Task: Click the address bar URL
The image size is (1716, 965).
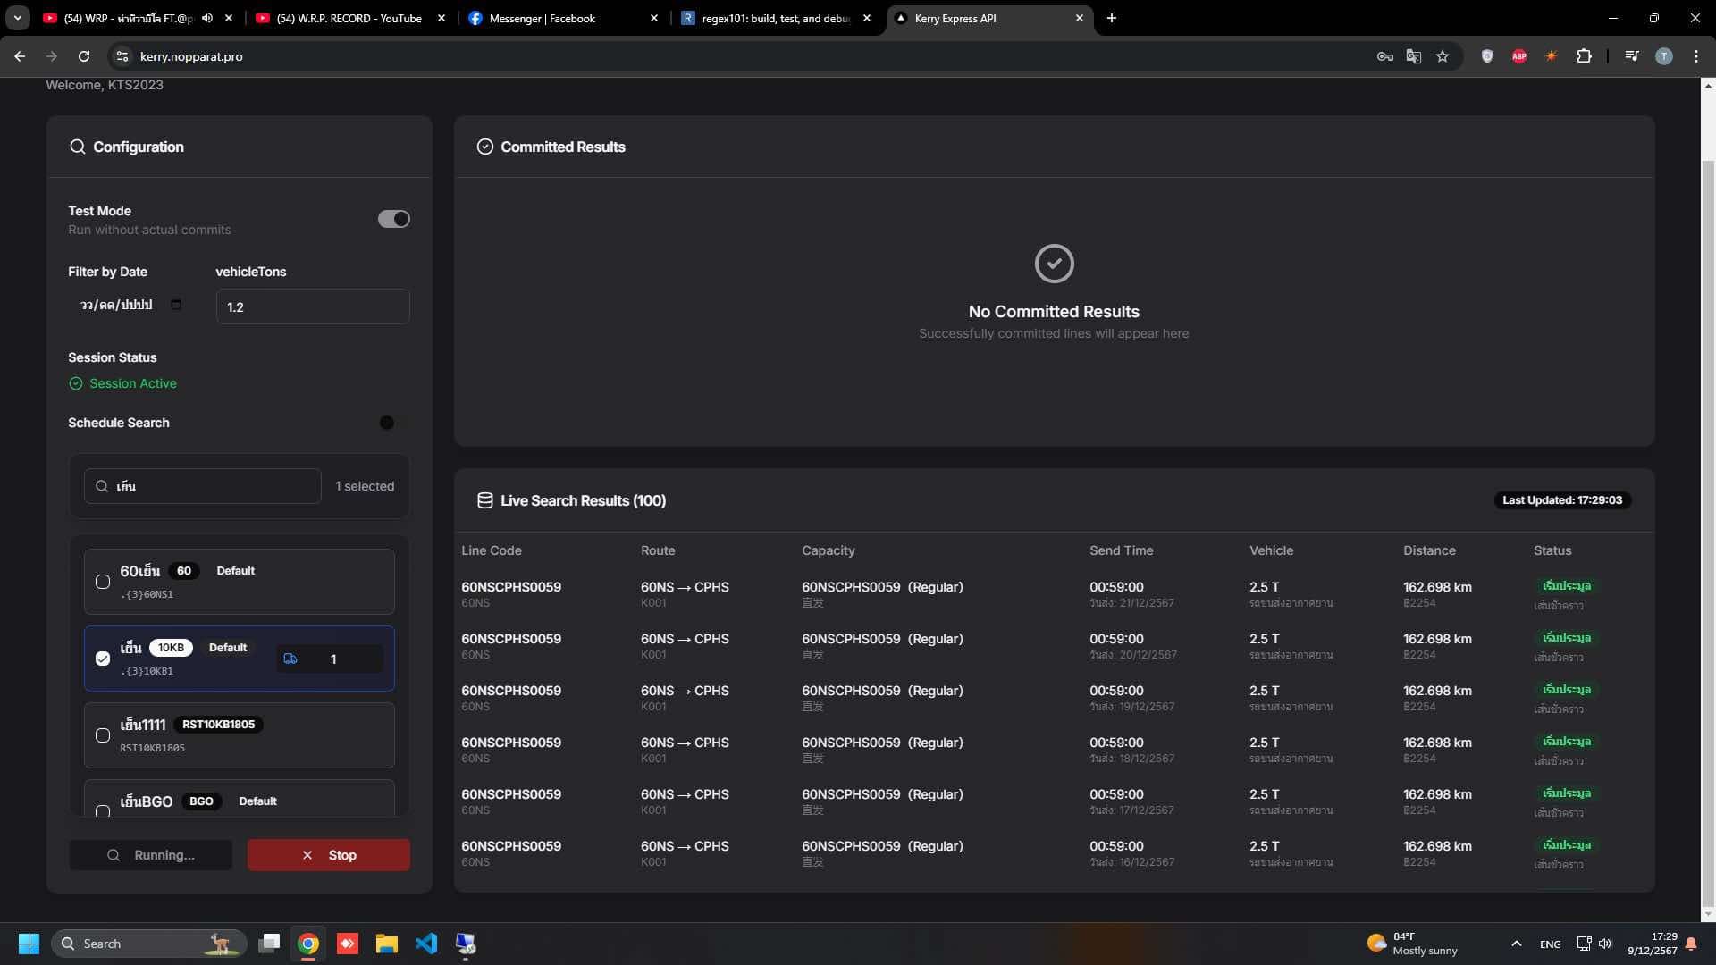Action: tap(191, 56)
